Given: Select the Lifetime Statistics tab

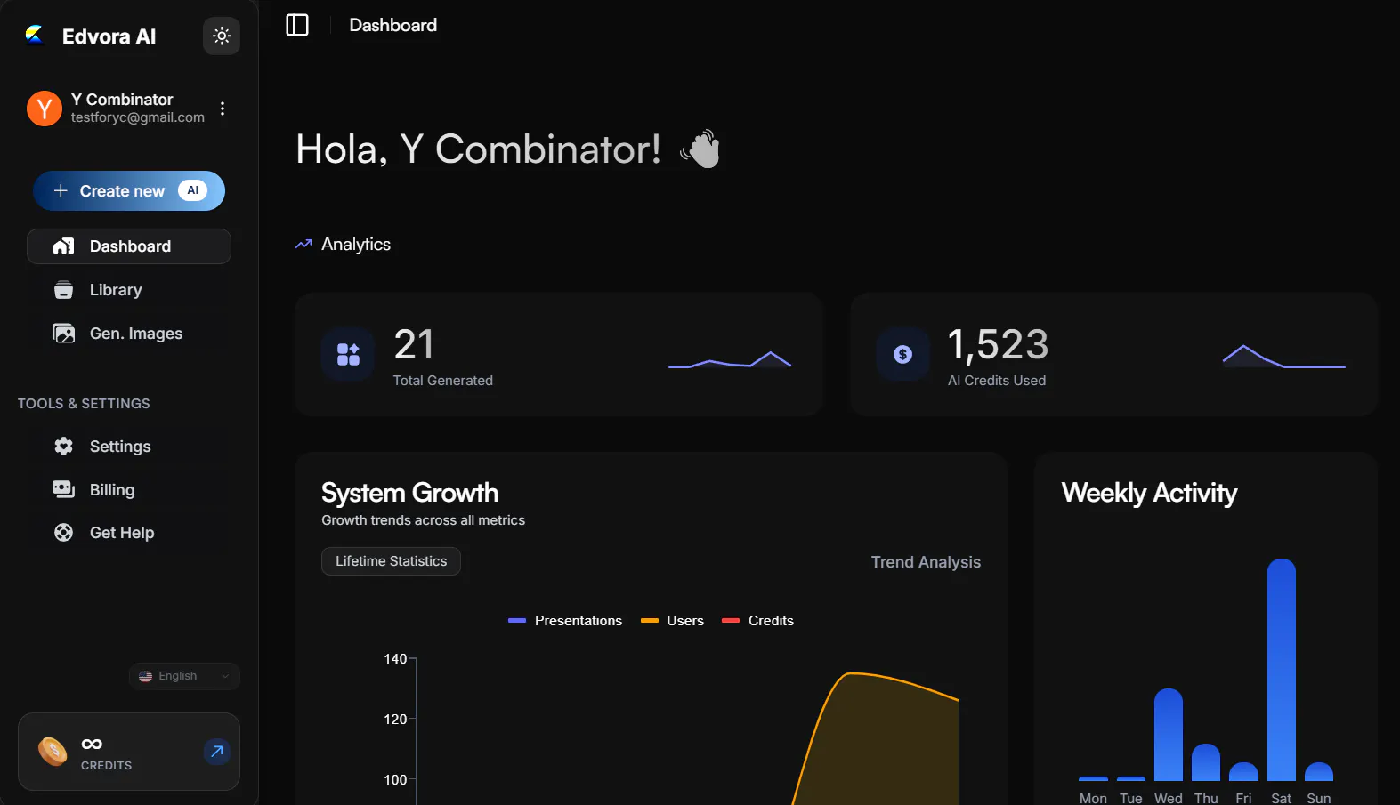Looking at the screenshot, I should (x=391, y=561).
